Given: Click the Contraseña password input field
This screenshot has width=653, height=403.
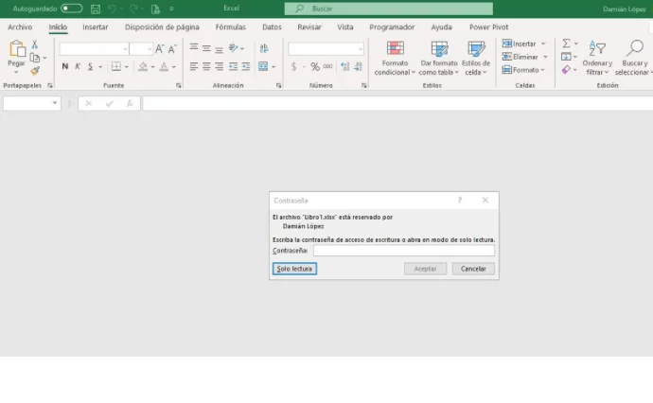Looking at the screenshot, I should [403, 251].
